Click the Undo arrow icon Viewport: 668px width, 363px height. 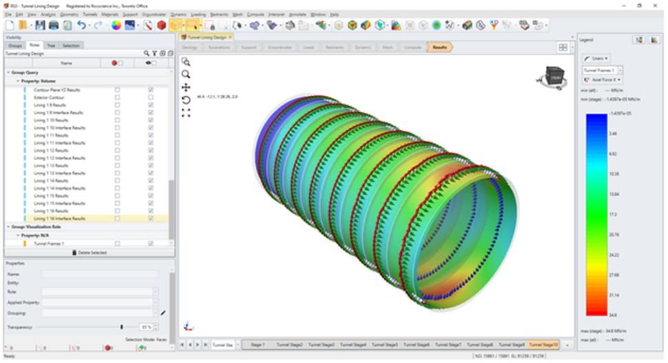click(x=81, y=25)
